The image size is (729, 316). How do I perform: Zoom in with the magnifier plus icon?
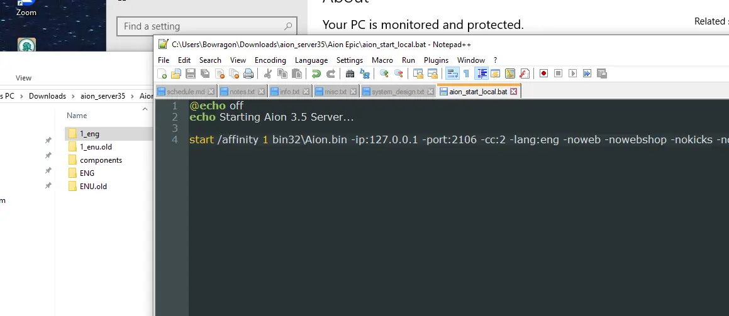[x=384, y=74]
